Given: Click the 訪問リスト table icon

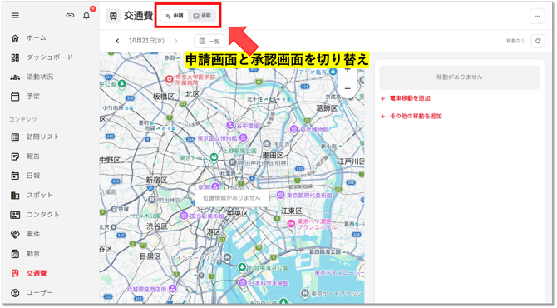Looking at the screenshot, I should pos(15,137).
